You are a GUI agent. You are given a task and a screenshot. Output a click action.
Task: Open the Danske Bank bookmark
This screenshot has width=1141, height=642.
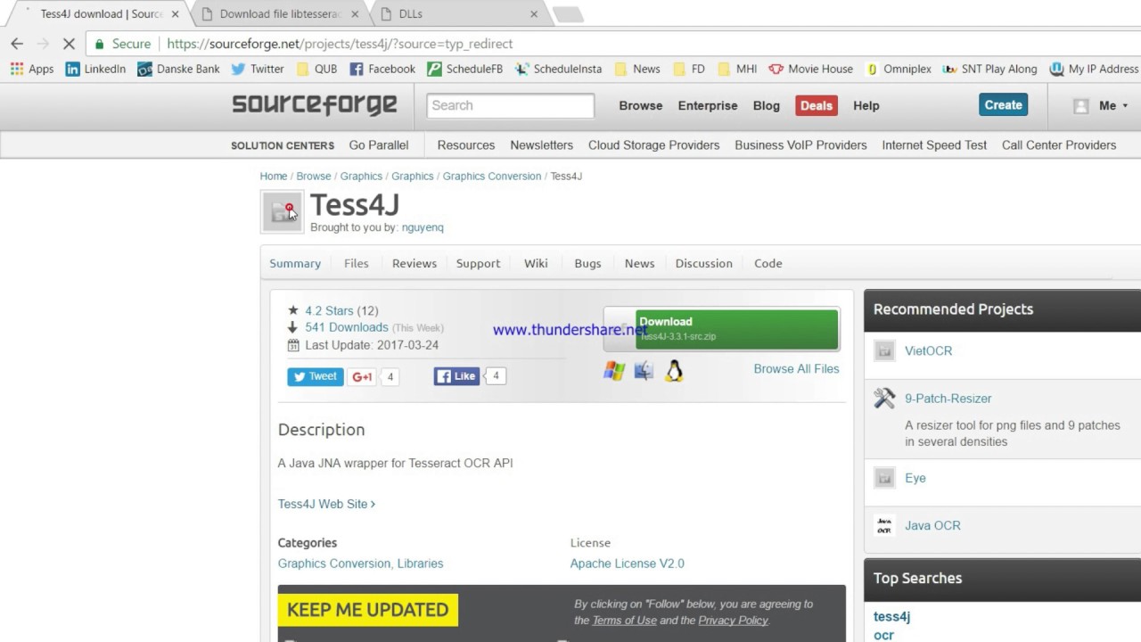click(x=178, y=69)
